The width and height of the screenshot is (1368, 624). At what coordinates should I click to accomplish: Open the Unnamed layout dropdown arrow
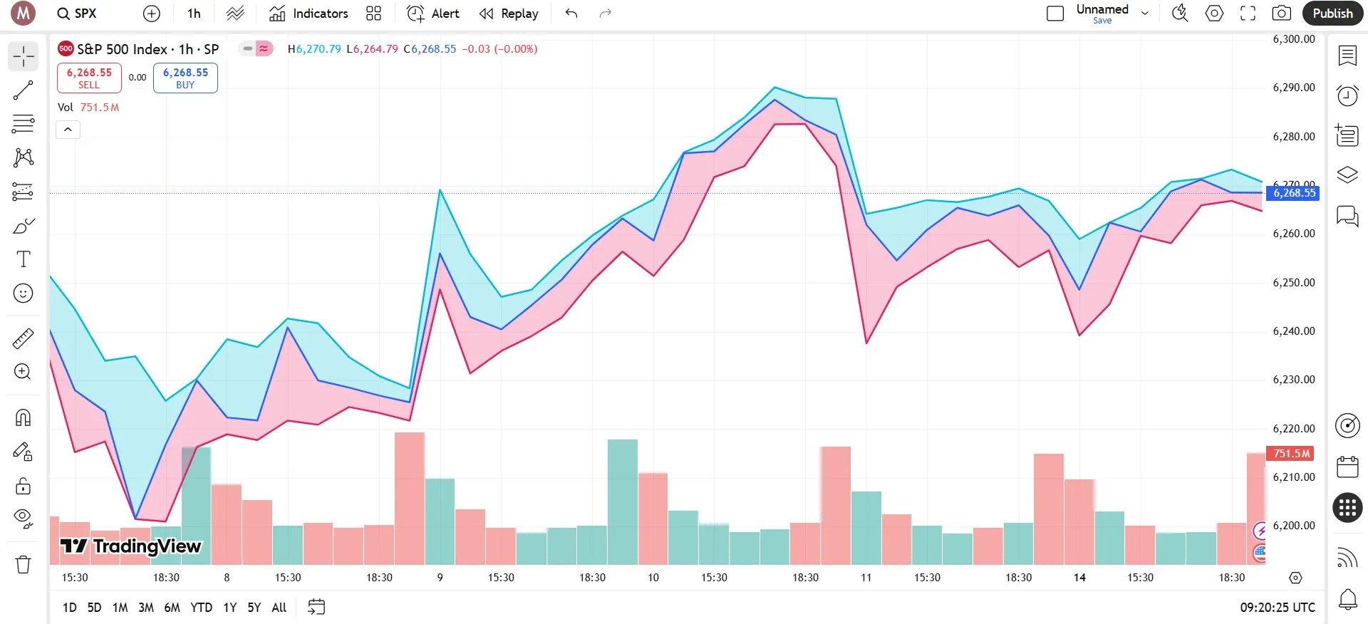click(x=1145, y=14)
